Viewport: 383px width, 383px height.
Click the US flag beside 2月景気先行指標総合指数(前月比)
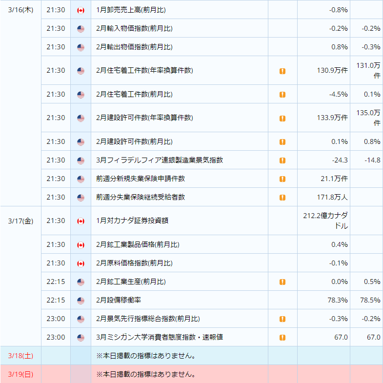81,319
